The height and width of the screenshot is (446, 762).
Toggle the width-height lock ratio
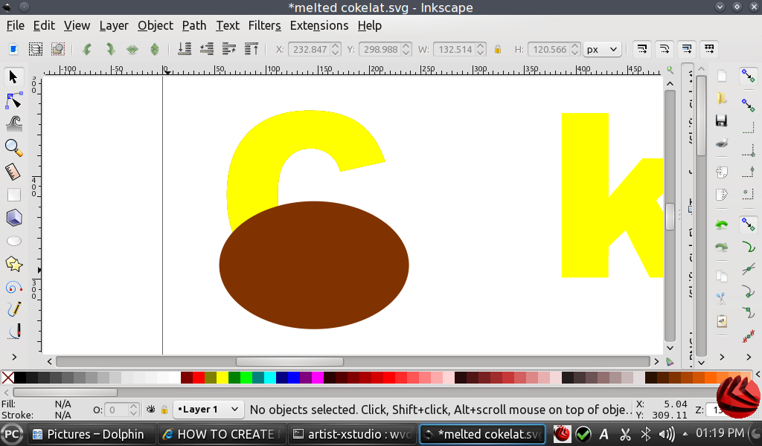click(498, 49)
